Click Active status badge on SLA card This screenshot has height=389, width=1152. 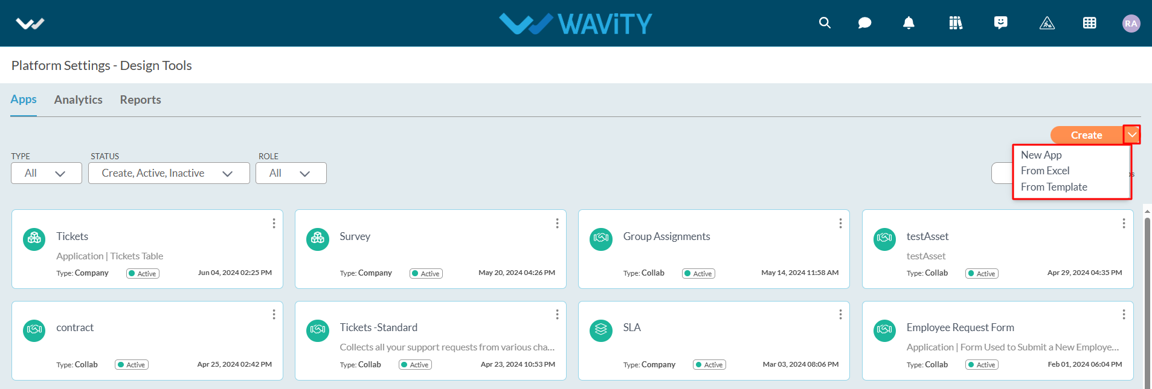[x=710, y=364]
